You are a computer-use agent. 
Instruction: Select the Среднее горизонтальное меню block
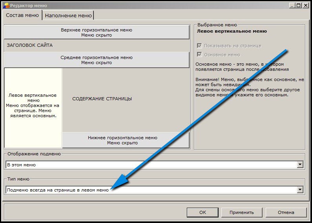(97, 60)
